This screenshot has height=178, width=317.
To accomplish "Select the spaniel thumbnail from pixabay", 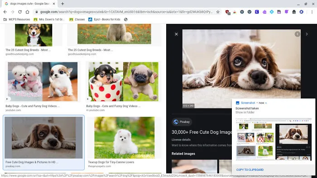I will point(43,138).
